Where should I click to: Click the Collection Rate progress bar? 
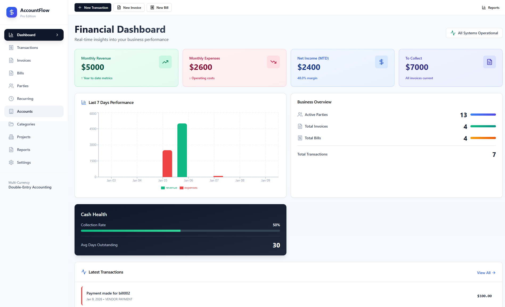(x=180, y=231)
